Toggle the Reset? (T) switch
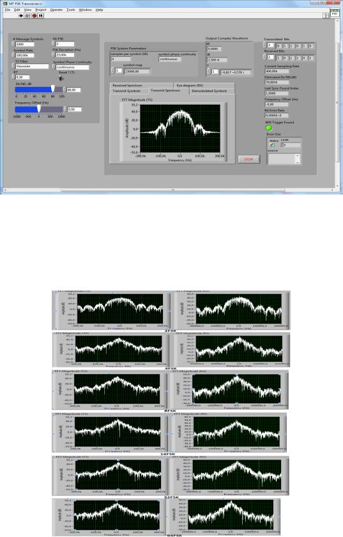Image resolution: width=343 pixels, height=537 pixels. click(x=61, y=78)
